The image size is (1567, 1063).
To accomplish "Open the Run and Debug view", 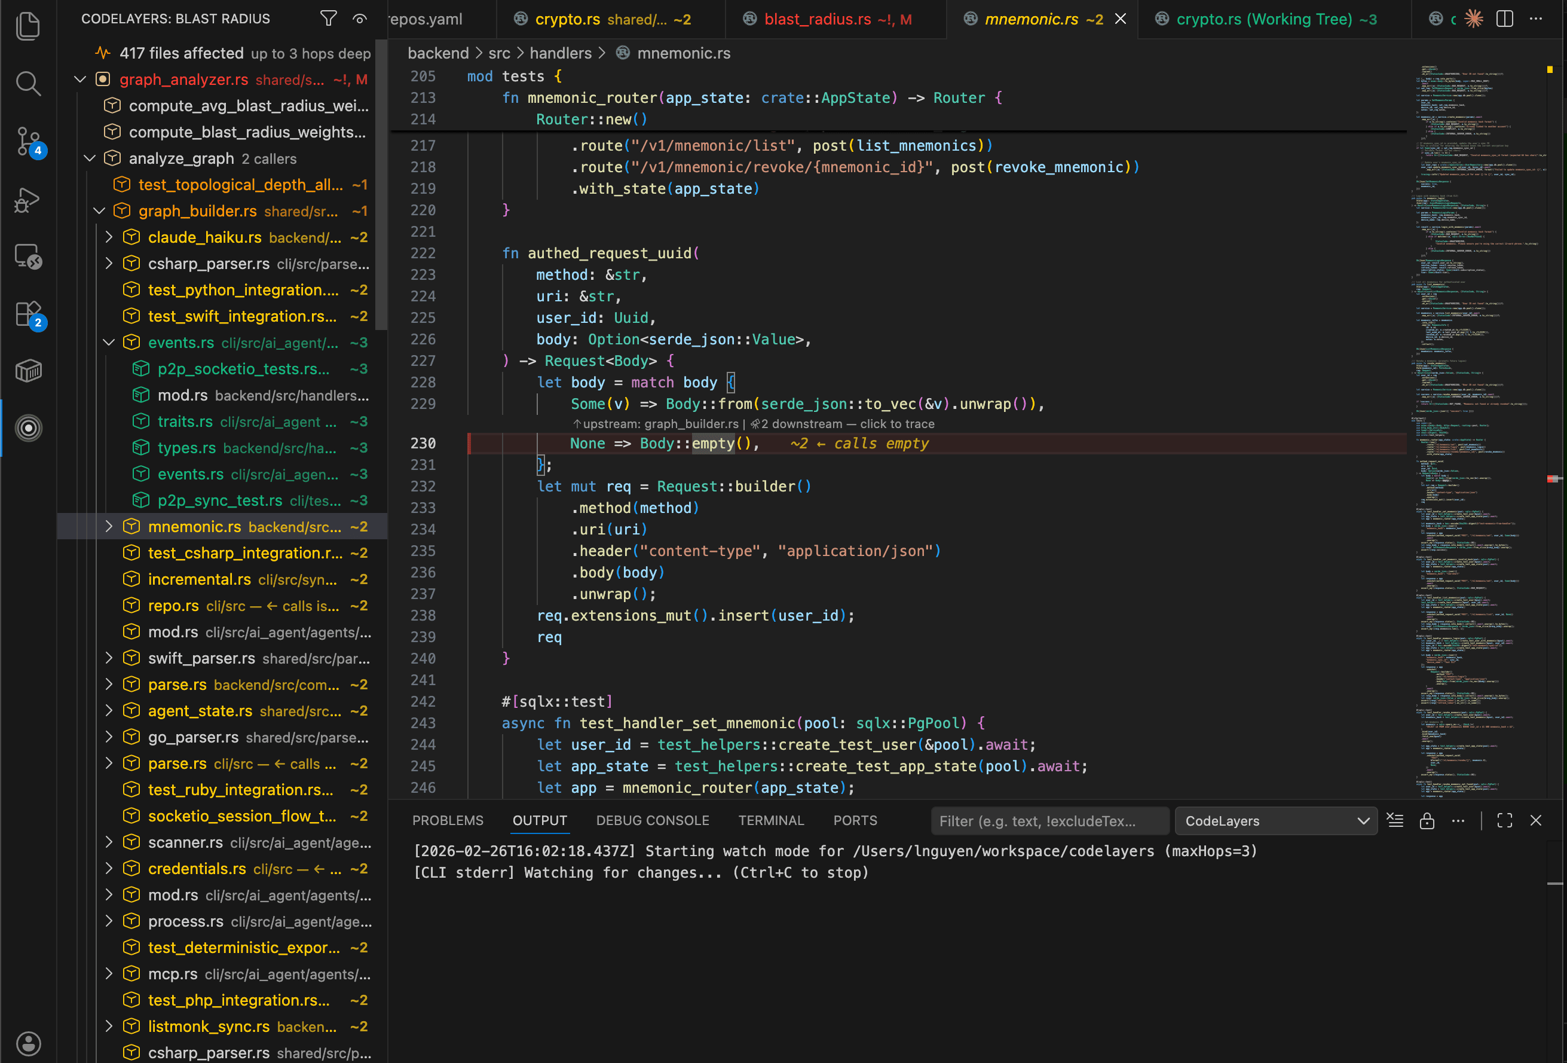I will [28, 200].
